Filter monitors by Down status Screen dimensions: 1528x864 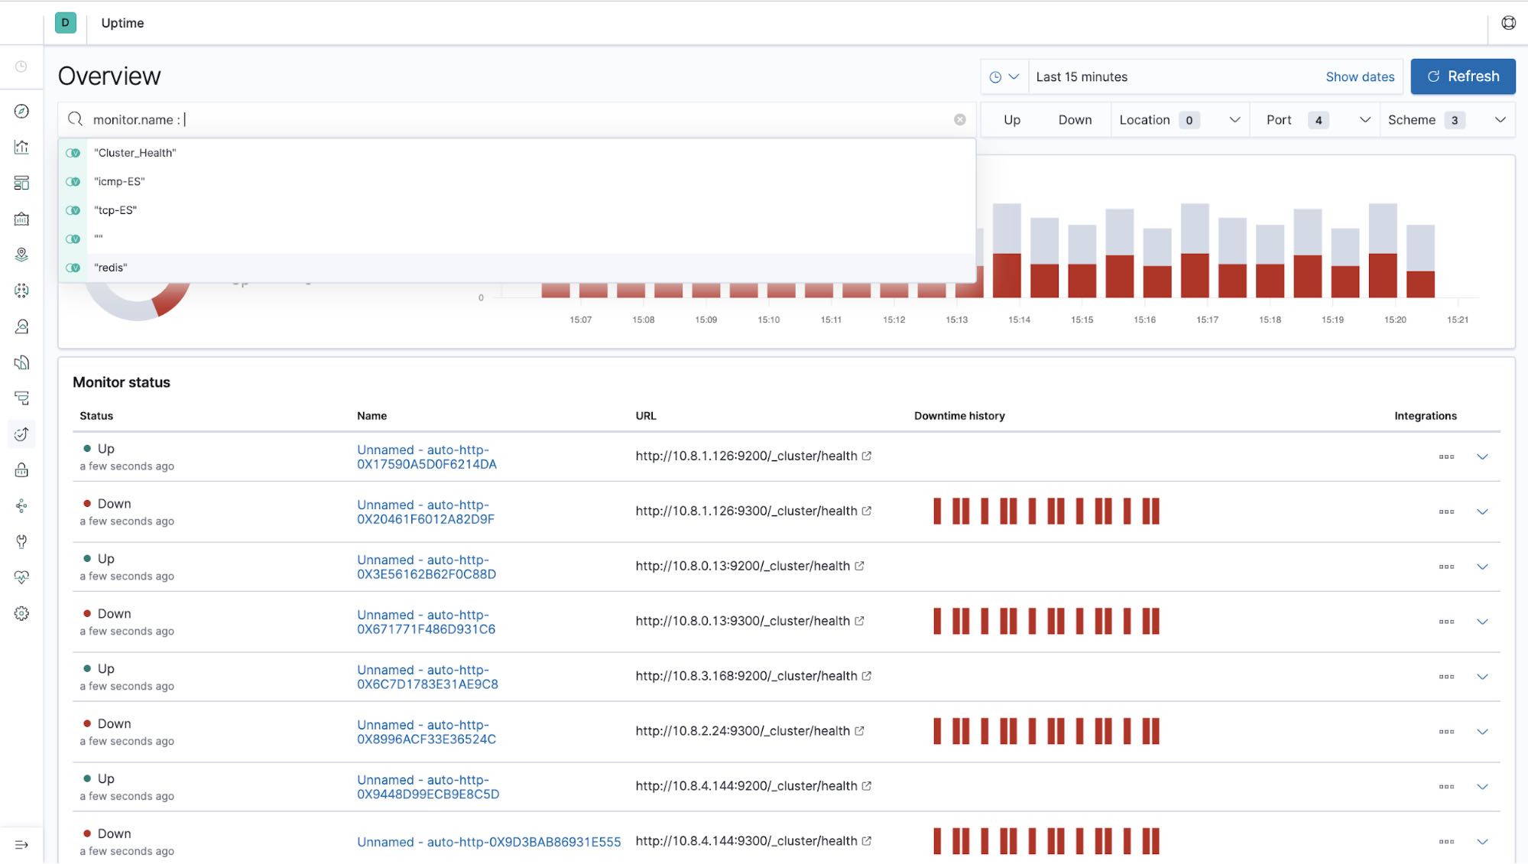1075,120
